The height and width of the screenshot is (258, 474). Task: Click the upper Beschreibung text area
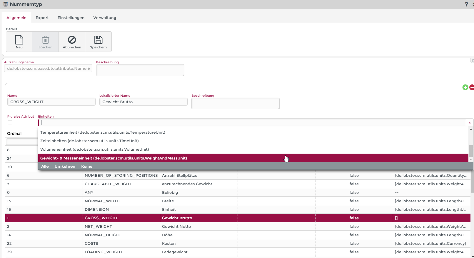point(140,70)
